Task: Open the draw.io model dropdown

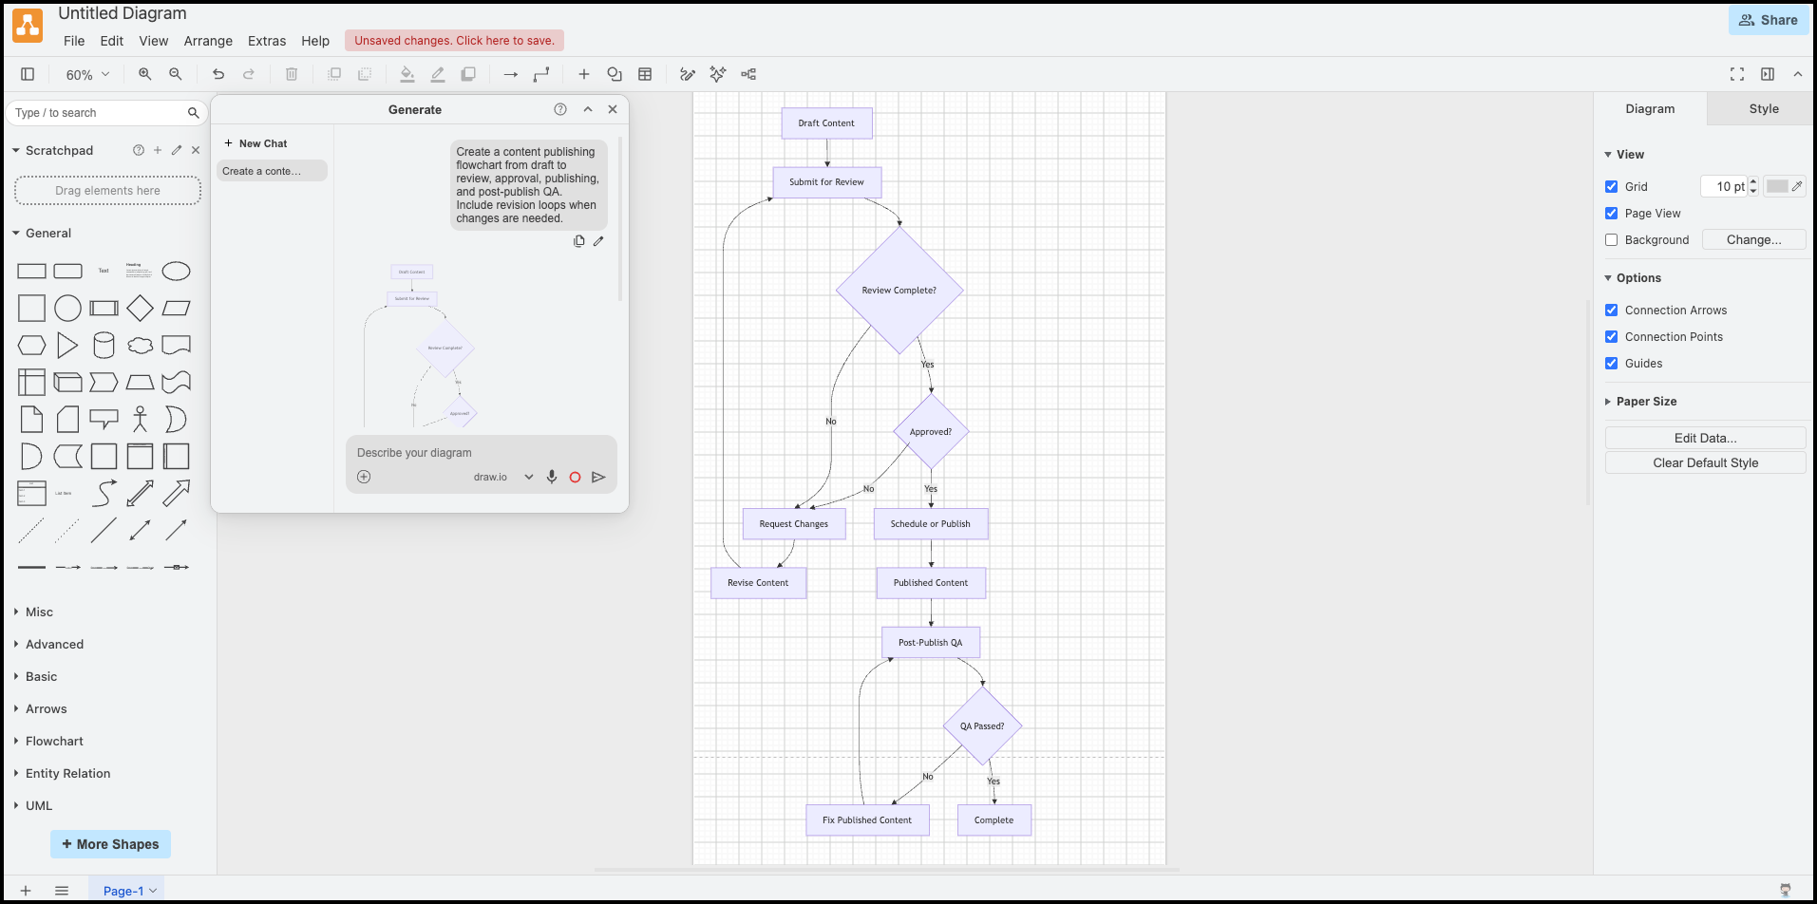Action: pyautogui.click(x=503, y=477)
